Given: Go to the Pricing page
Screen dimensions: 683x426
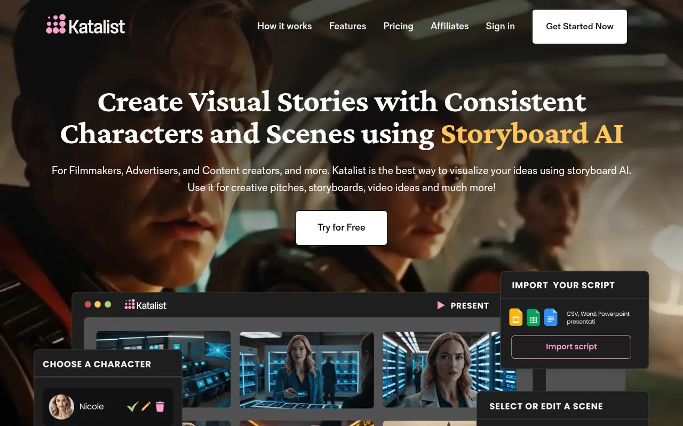Looking at the screenshot, I should point(398,26).
